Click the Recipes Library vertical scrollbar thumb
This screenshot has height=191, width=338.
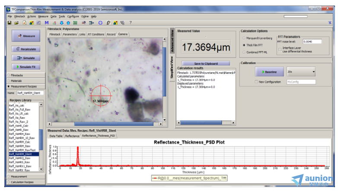click(x=41, y=140)
